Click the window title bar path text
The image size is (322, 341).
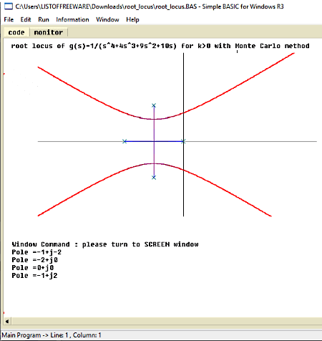coord(150,6)
